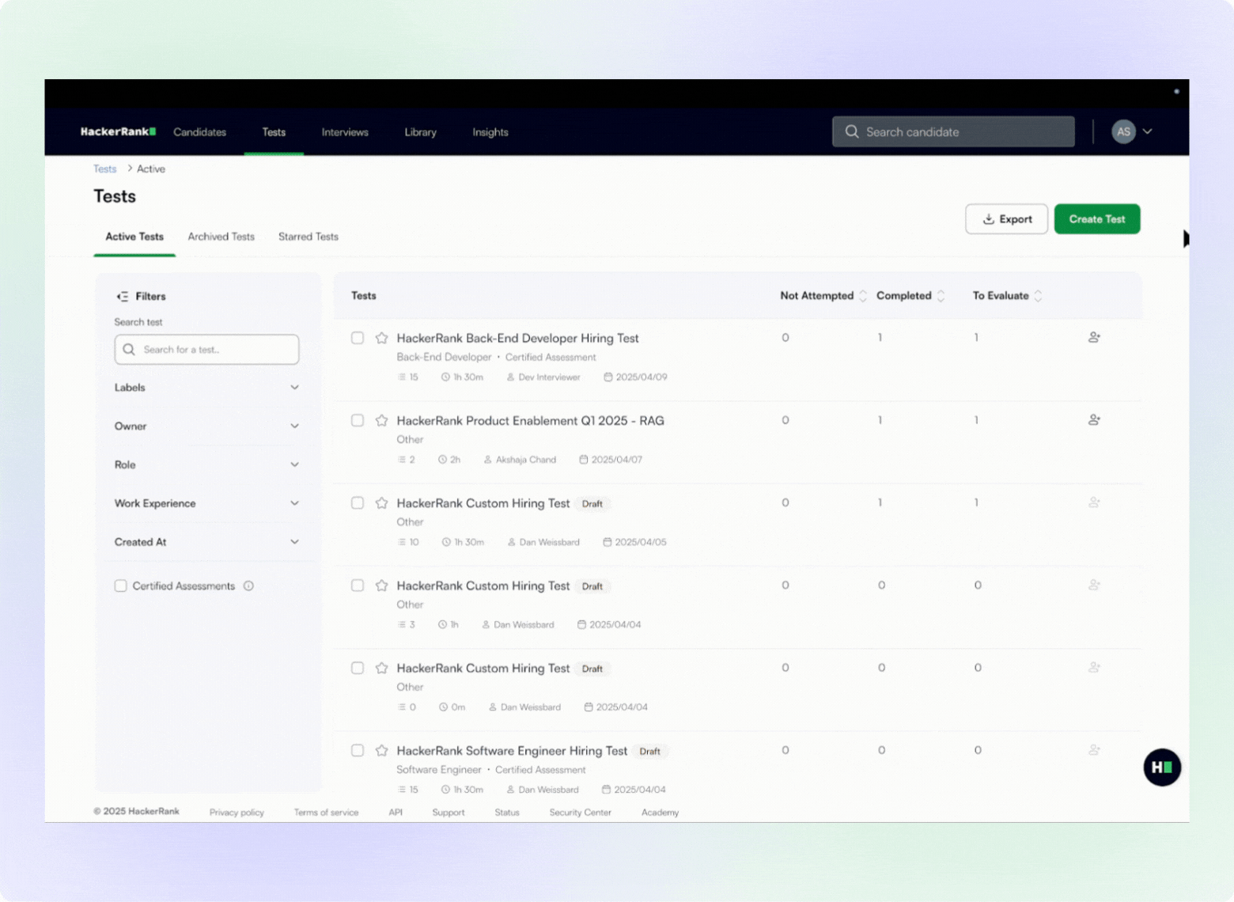Open the Terms of service footer link
Screen dimensions: 1234x902
coord(326,813)
